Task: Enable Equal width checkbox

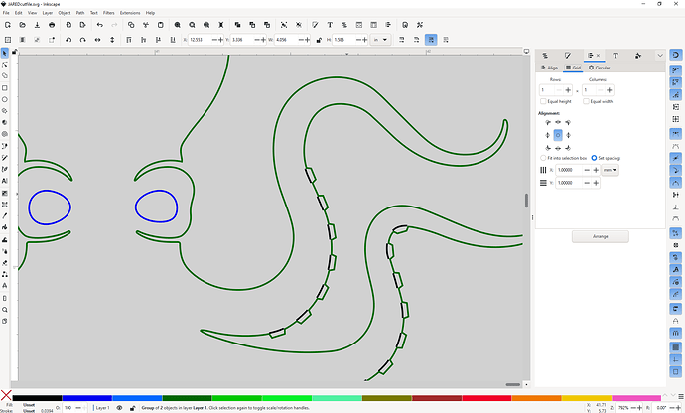Action: [x=586, y=101]
